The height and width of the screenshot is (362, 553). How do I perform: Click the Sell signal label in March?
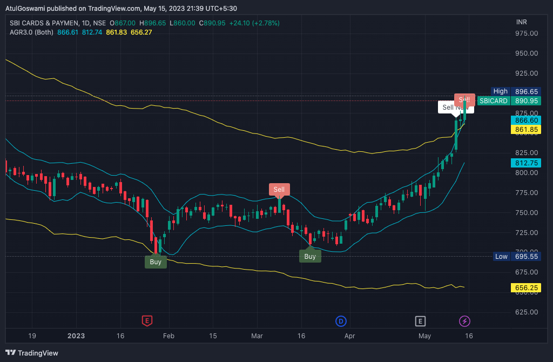tap(279, 190)
